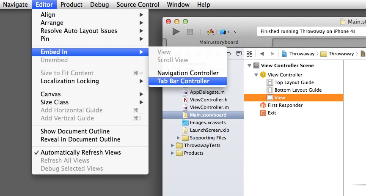This screenshot has width=366, height=196.
Task: Click the Throwaway project breadcrumb
Action: (298, 54)
